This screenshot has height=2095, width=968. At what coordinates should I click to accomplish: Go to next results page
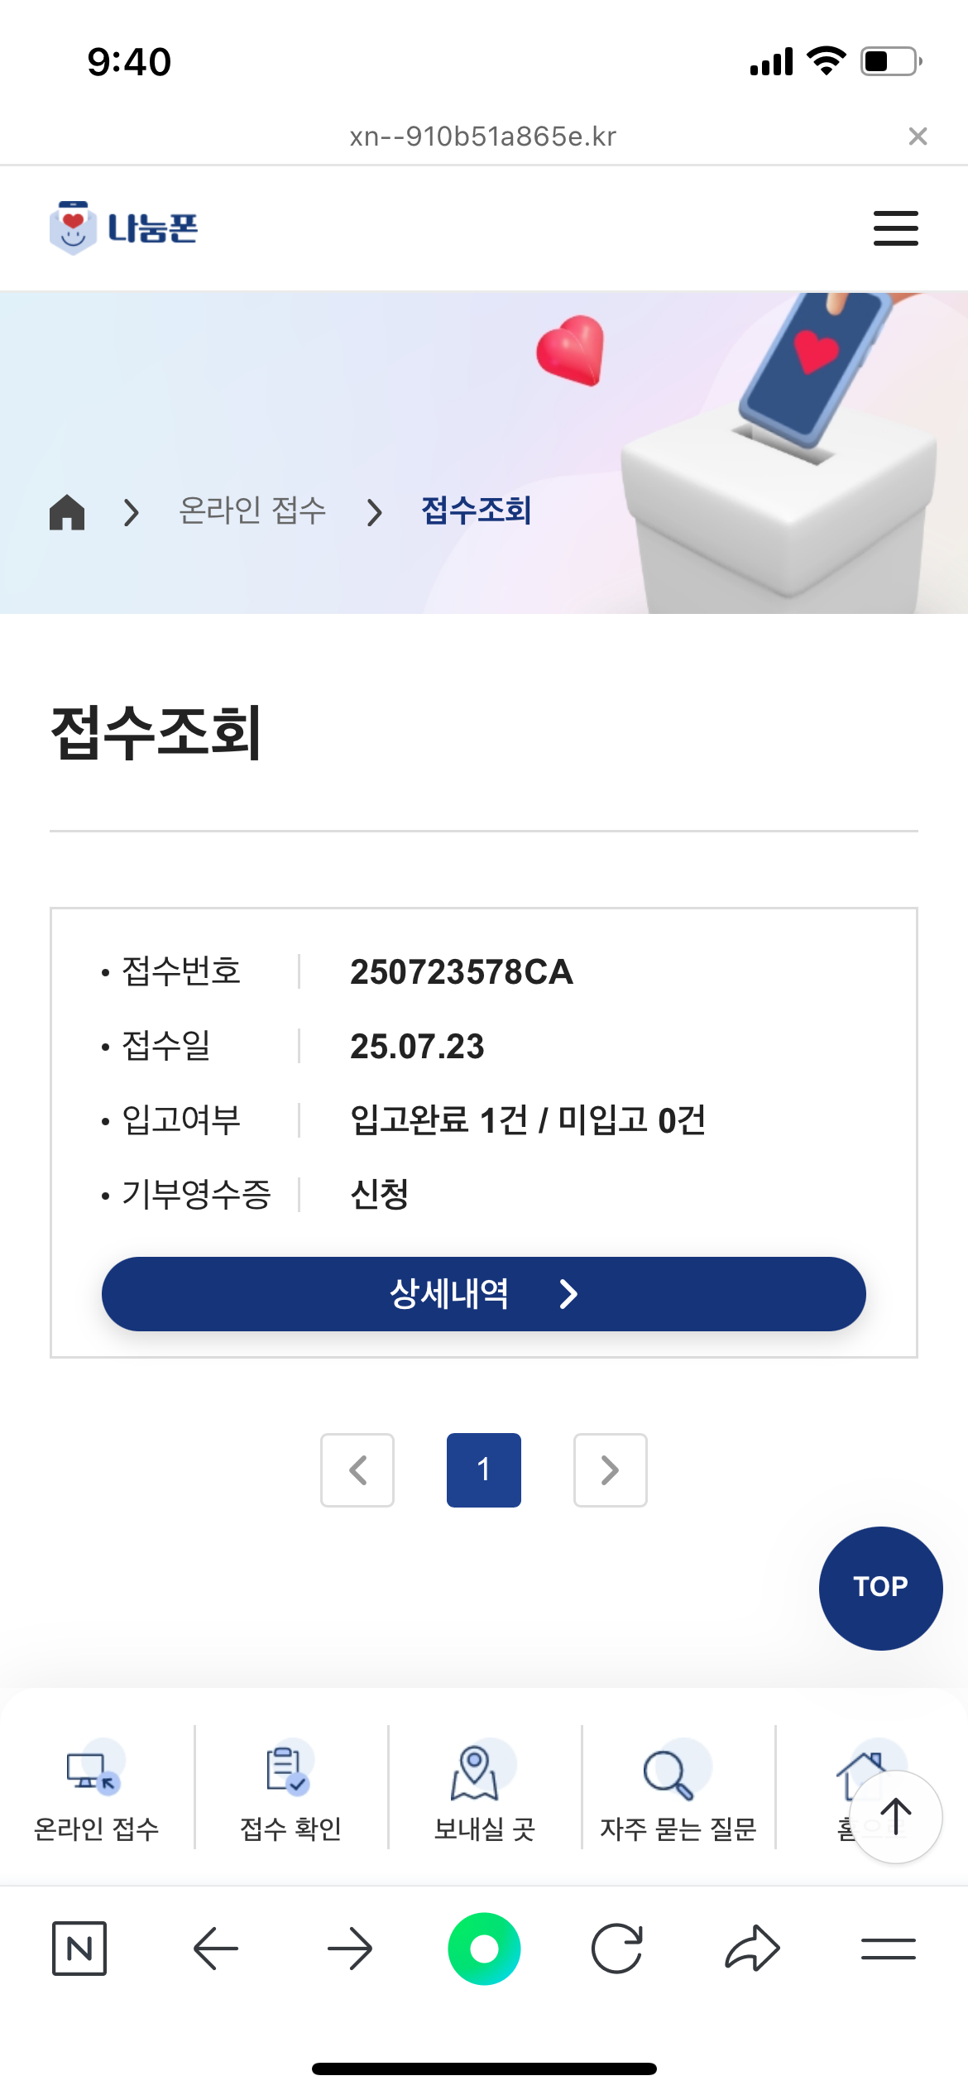coord(610,1469)
